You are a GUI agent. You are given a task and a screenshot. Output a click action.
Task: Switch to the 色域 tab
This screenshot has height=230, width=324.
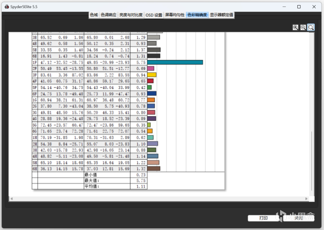pos(94,15)
